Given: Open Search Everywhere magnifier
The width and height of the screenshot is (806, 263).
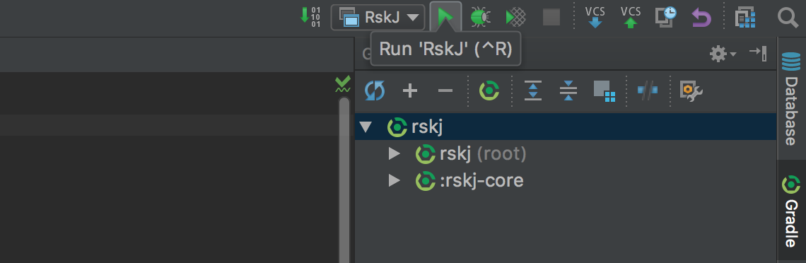Looking at the screenshot, I should tap(787, 18).
